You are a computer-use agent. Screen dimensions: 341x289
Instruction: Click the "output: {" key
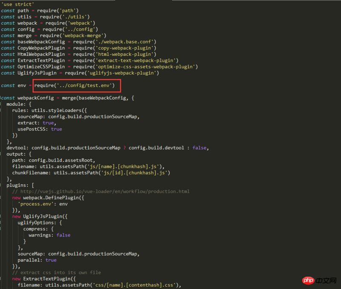click(19, 154)
